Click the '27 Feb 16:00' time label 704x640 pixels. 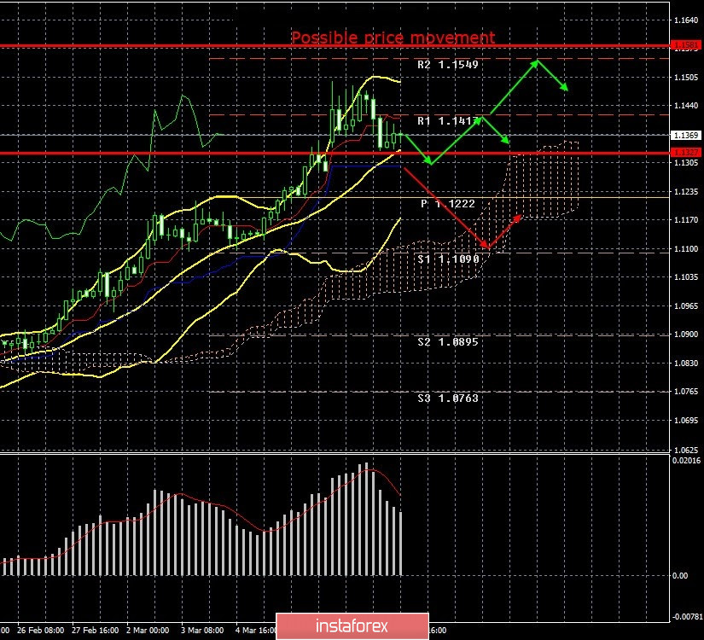point(96,631)
